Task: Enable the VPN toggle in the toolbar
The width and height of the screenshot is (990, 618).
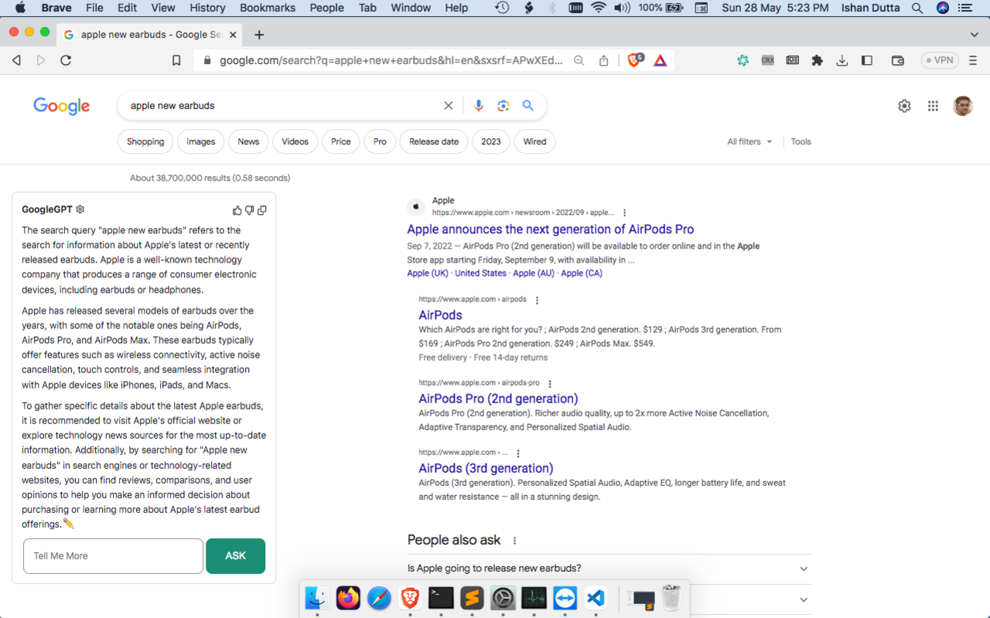Action: pos(939,59)
